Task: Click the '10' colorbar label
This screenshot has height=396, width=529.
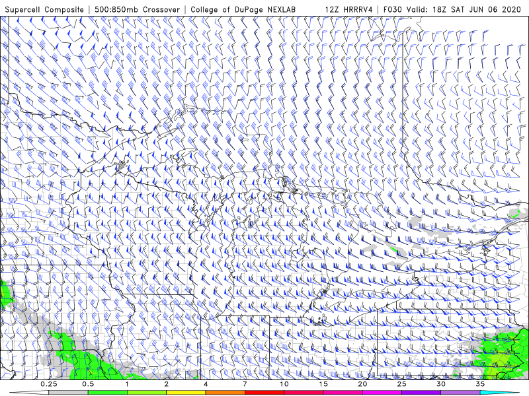Action: coord(284,384)
